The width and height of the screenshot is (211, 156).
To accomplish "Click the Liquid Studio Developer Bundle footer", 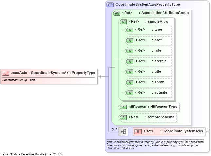I will pos(31,154).
